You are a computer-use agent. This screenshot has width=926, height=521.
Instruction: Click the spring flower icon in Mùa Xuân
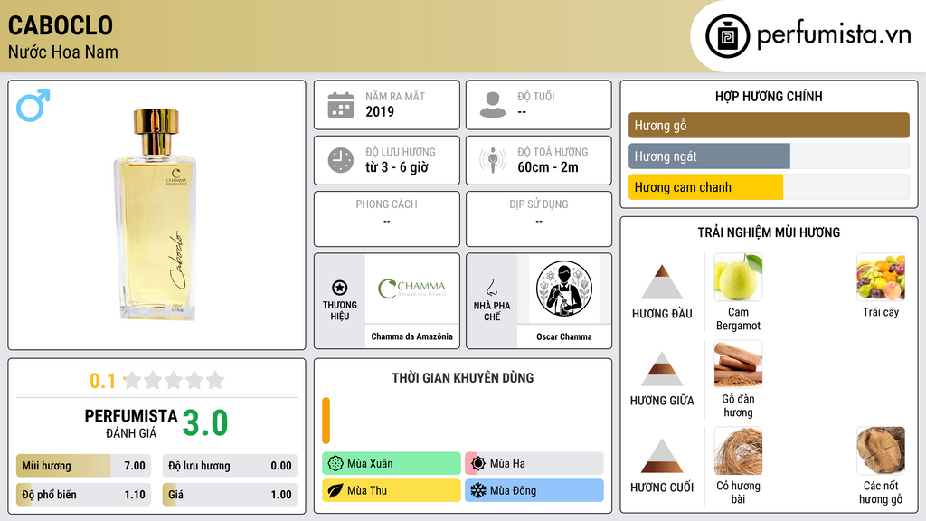(335, 464)
